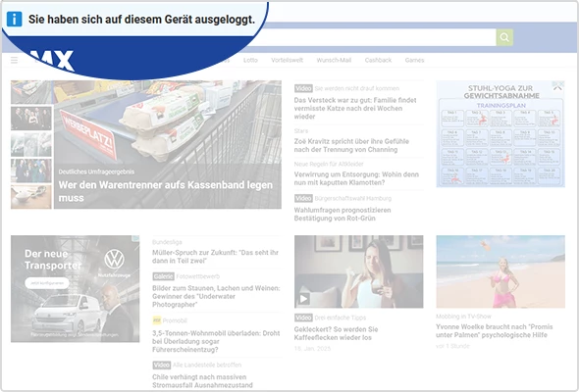Click the VW logo in the Transporter ad
The width and height of the screenshot is (579, 392).
point(114,259)
